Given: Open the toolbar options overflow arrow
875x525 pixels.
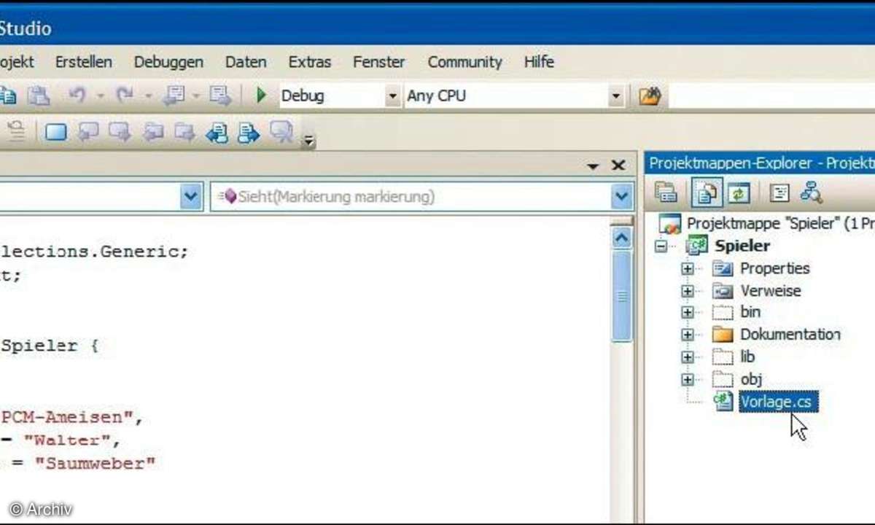Looking at the screenshot, I should coord(309,141).
